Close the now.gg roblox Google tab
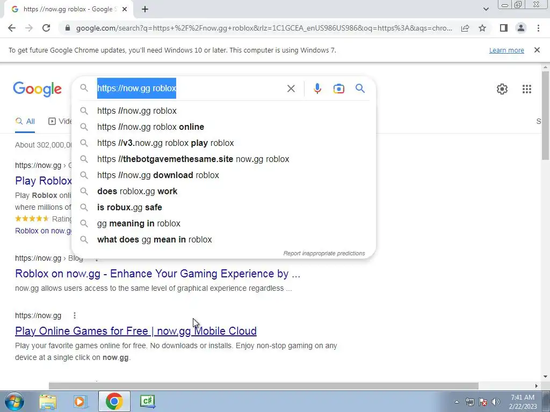Screen dimensions: 550x412 tap(125, 10)
